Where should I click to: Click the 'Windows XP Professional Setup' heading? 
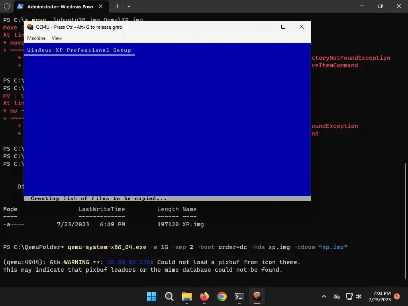point(79,50)
